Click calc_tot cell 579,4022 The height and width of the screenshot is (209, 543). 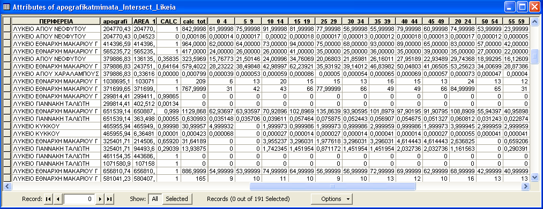pos(194,66)
